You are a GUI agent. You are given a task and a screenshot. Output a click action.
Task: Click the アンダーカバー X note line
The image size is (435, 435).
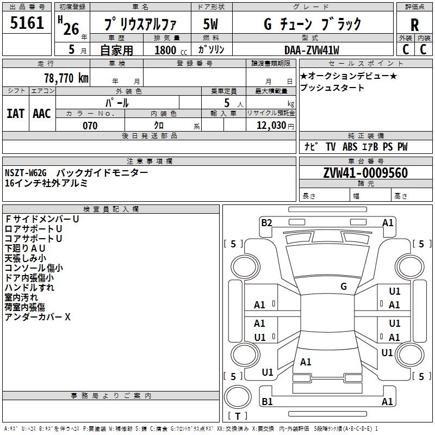pos(38,317)
